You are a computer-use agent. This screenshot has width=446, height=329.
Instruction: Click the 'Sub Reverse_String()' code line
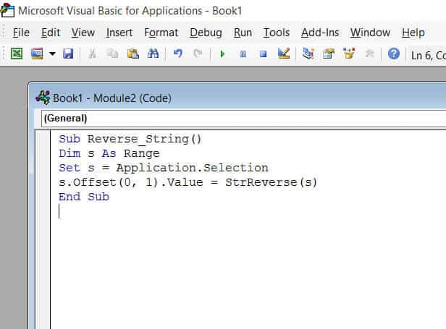point(130,140)
